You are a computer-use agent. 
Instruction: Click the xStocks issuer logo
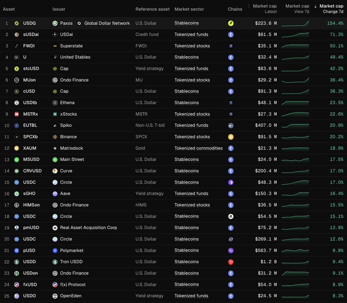(x=55, y=114)
